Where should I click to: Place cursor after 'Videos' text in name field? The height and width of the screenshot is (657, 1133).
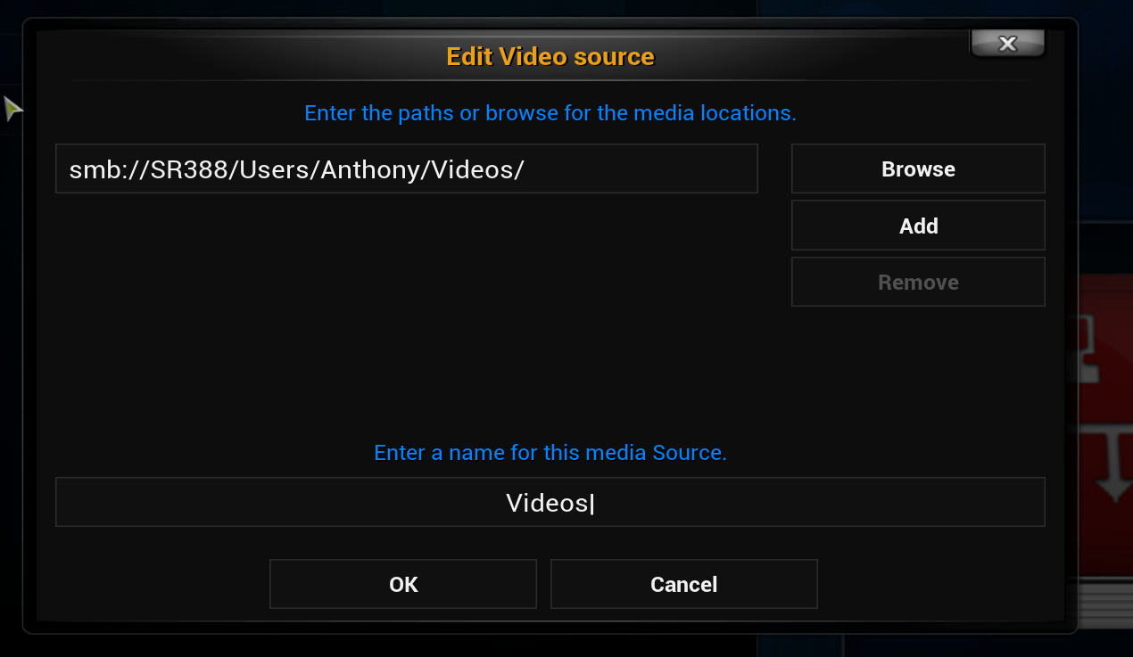click(x=592, y=504)
